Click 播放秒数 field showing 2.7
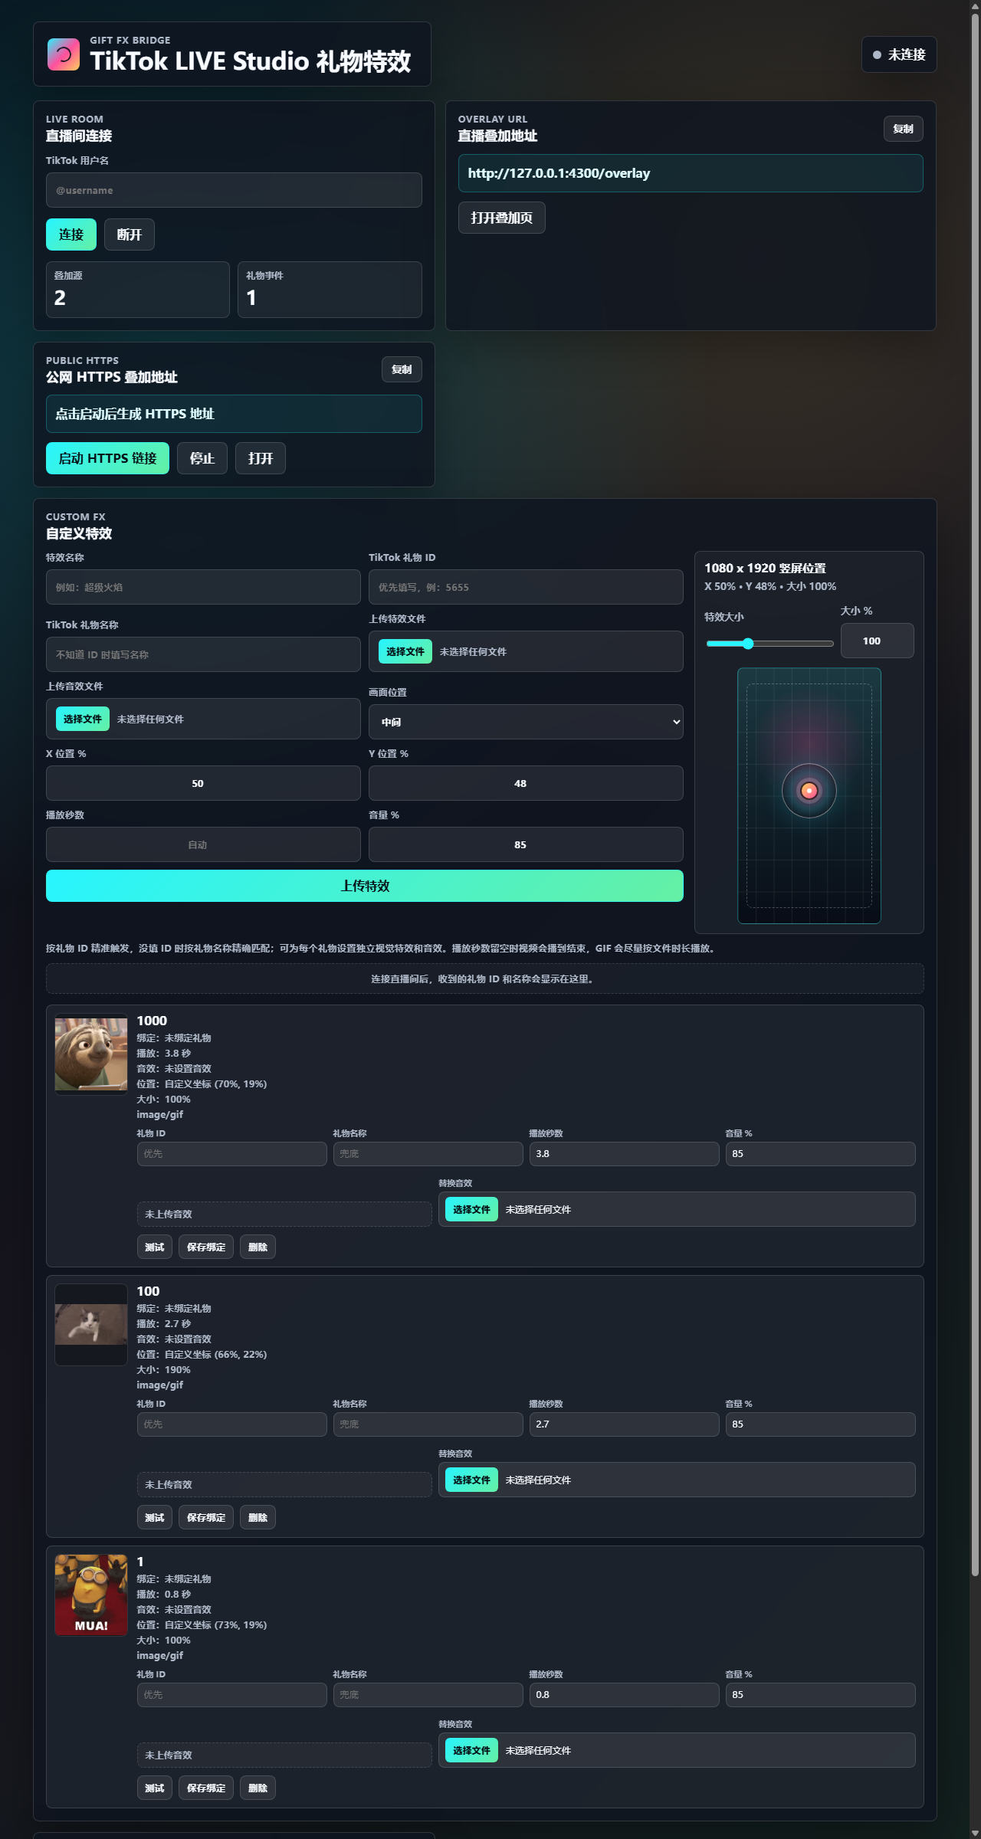Screen dimensions: 981x1839 (x=625, y=1424)
